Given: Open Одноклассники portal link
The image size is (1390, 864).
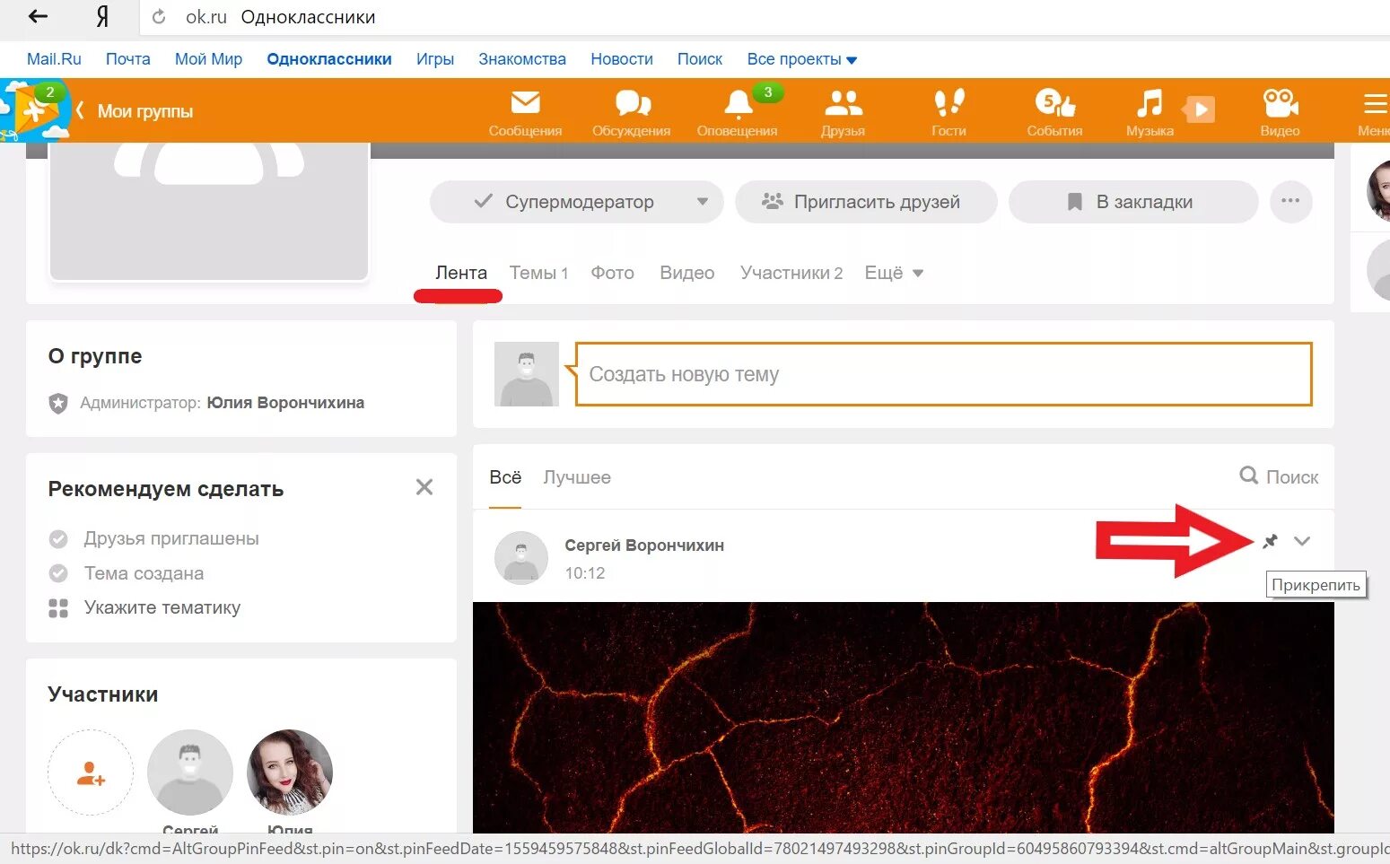Looking at the screenshot, I should pyautogui.click(x=329, y=59).
